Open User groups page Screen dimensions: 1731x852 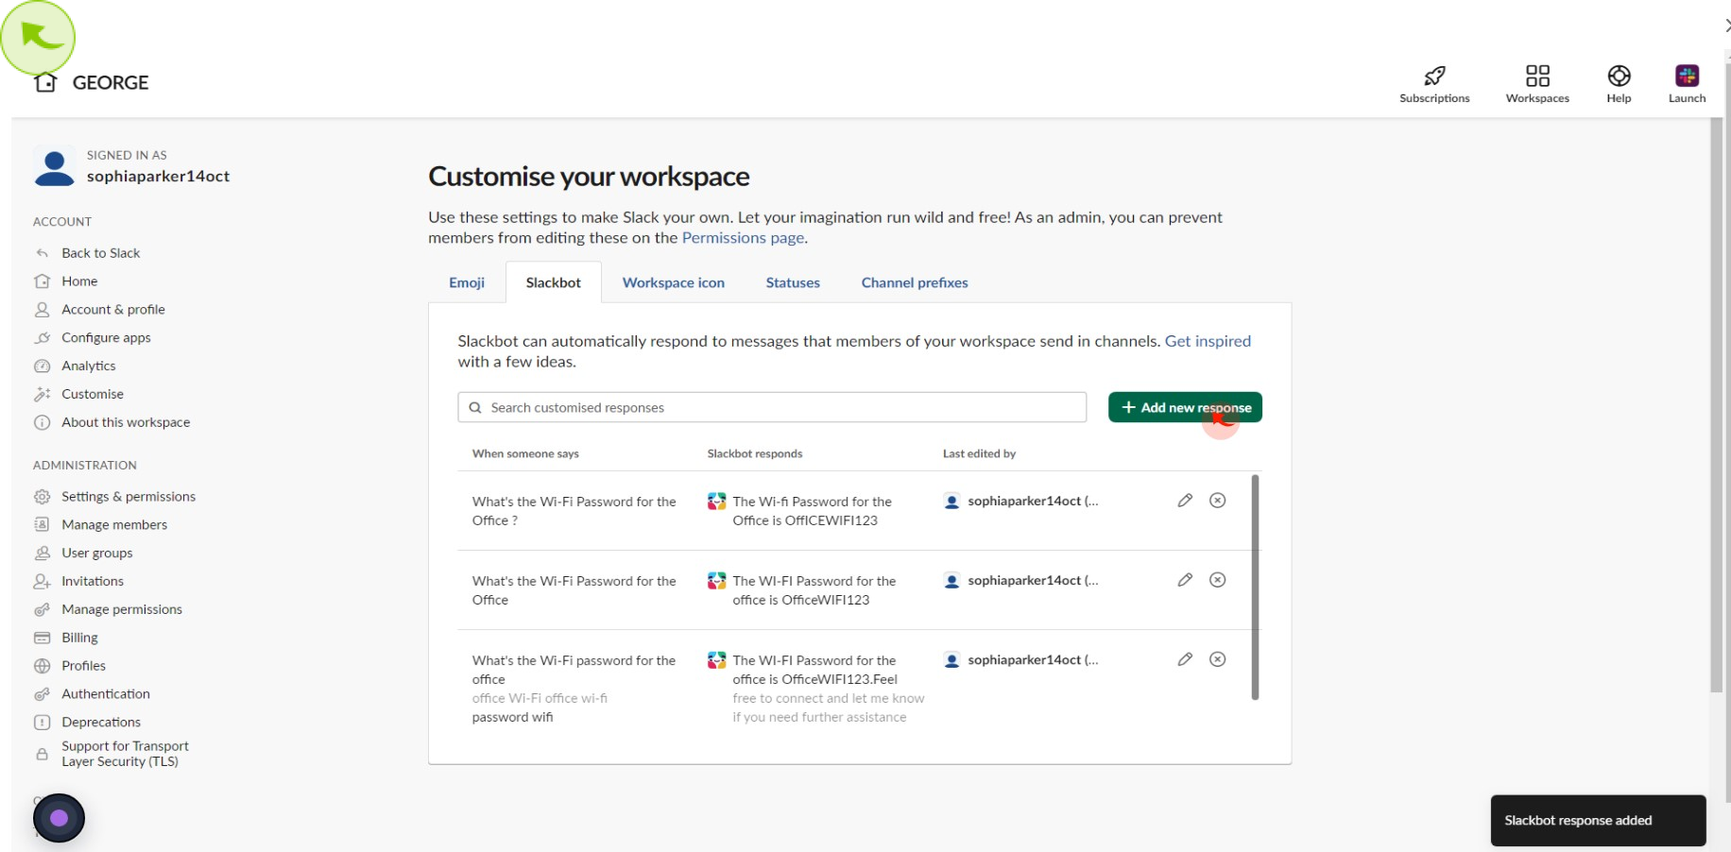[x=97, y=554]
